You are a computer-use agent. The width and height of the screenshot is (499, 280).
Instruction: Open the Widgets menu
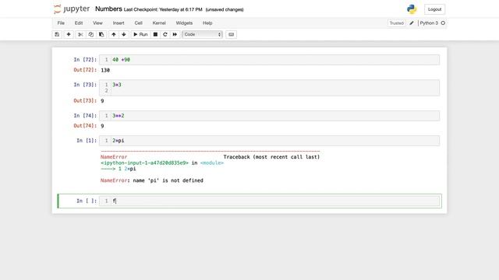tap(184, 23)
